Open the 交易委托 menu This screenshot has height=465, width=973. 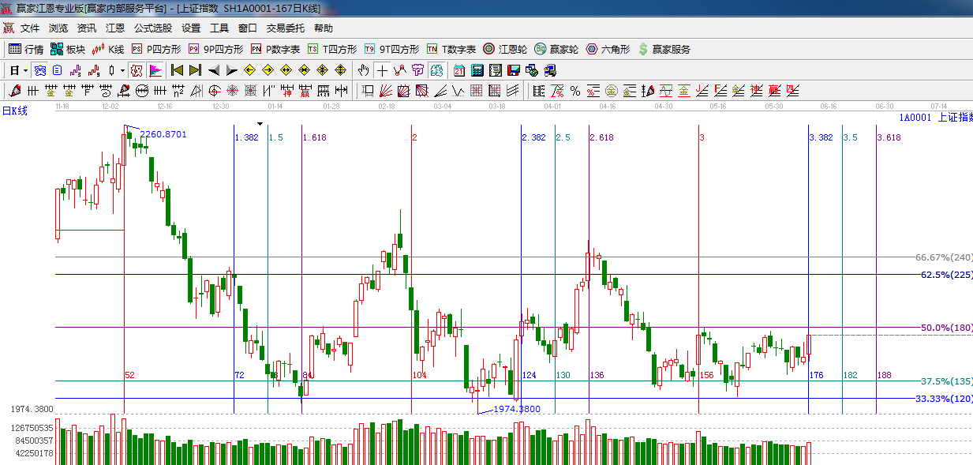pos(285,28)
